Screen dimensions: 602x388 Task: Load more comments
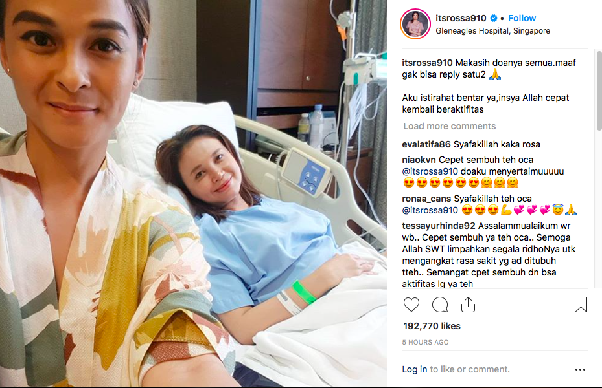tap(449, 126)
